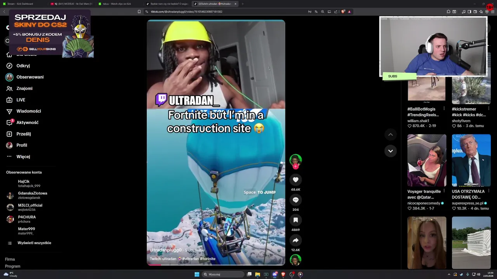Open browser extensions puzzle icon

(448, 12)
